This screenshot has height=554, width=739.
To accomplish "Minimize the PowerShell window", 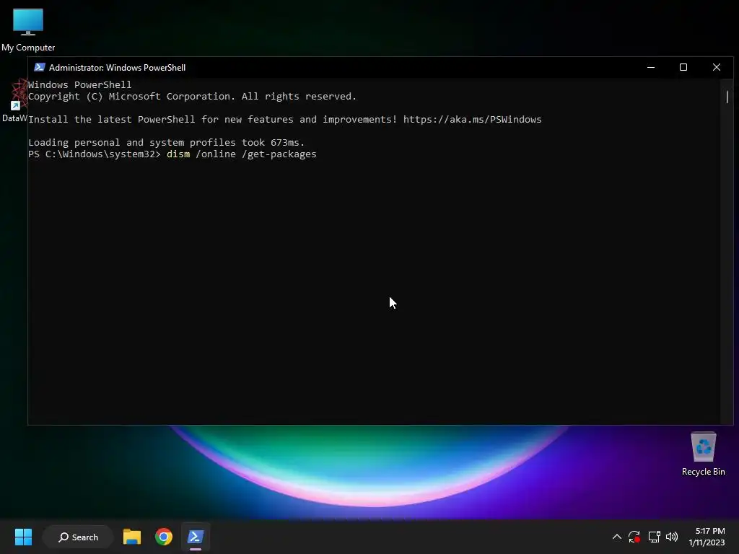I will (651, 67).
